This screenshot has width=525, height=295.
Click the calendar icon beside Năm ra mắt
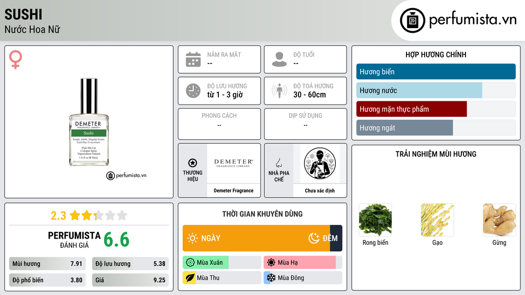193,59
